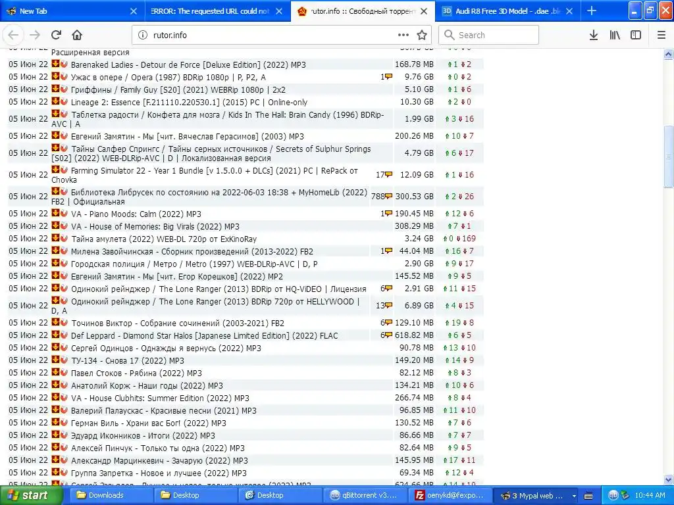Open the Downloads arrow panel

(x=594, y=35)
